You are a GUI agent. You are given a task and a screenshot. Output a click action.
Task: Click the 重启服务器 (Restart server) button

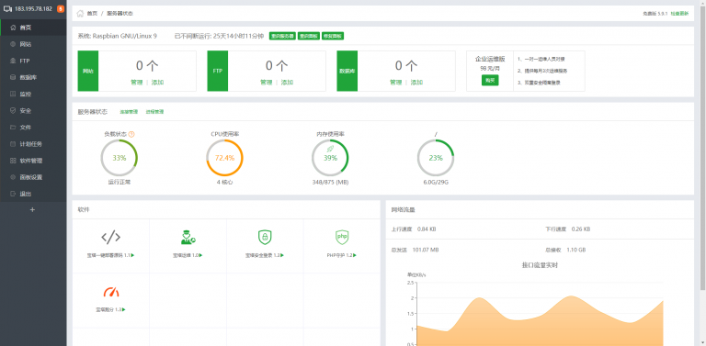pos(282,36)
